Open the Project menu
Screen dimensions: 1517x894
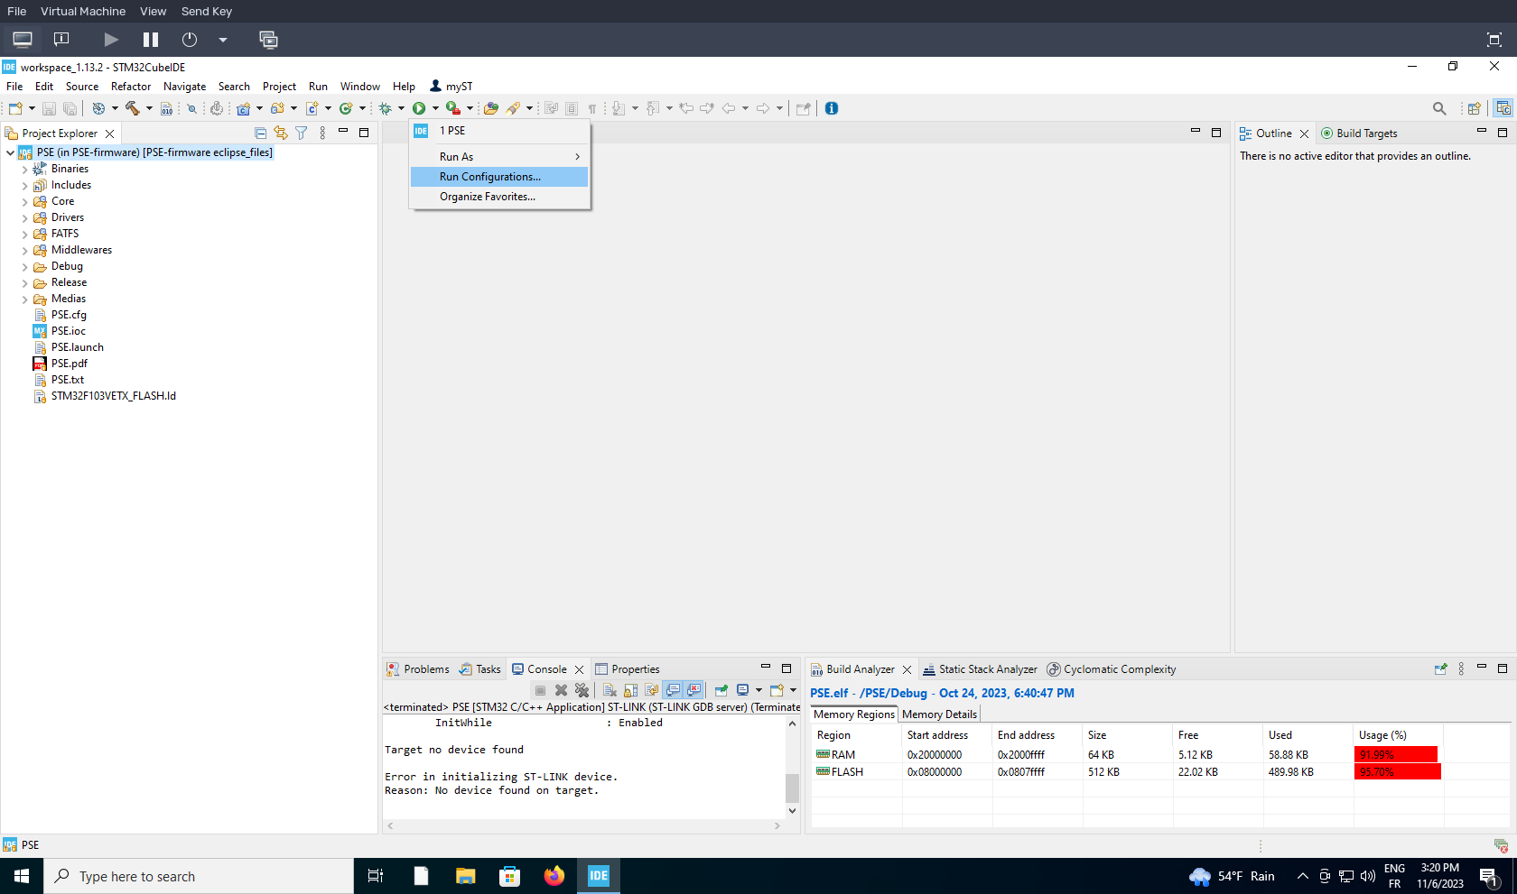[279, 87]
